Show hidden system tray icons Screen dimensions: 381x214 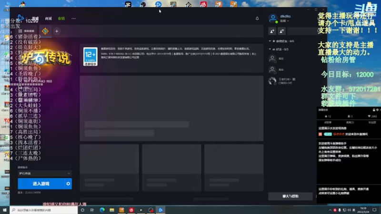tap(330, 210)
